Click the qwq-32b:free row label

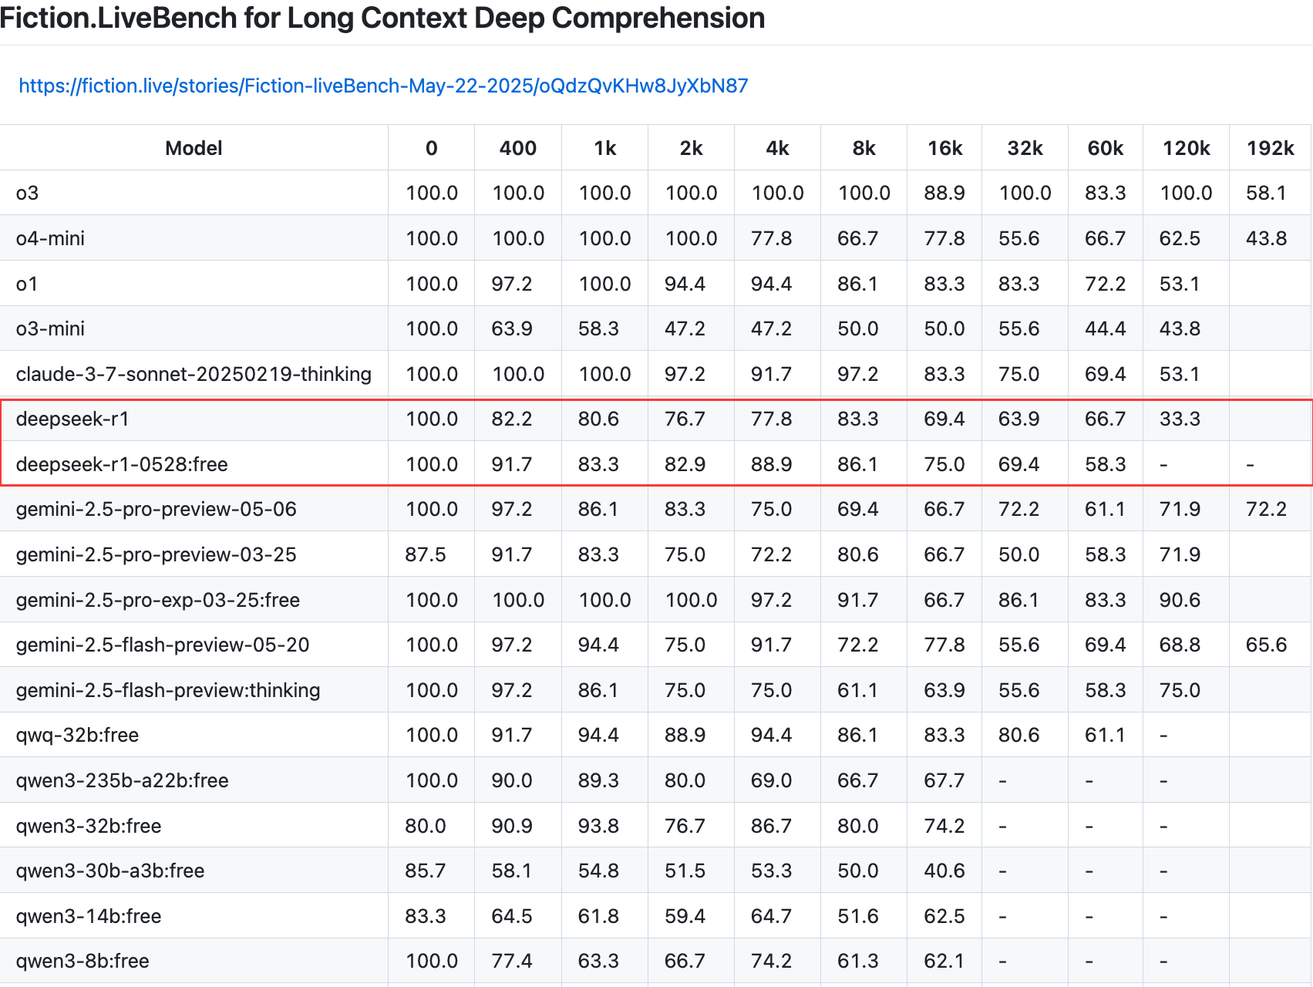(77, 735)
